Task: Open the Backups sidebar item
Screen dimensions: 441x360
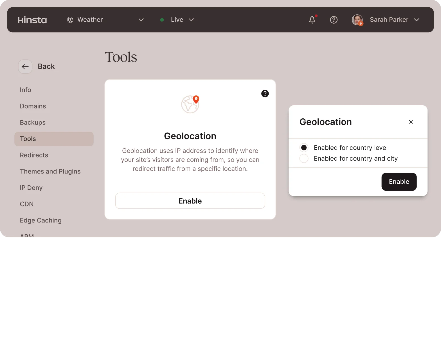Action: pos(33,123)
